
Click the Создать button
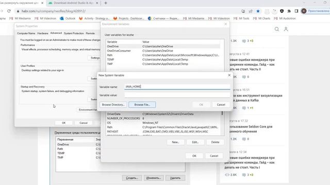point(132,178)
